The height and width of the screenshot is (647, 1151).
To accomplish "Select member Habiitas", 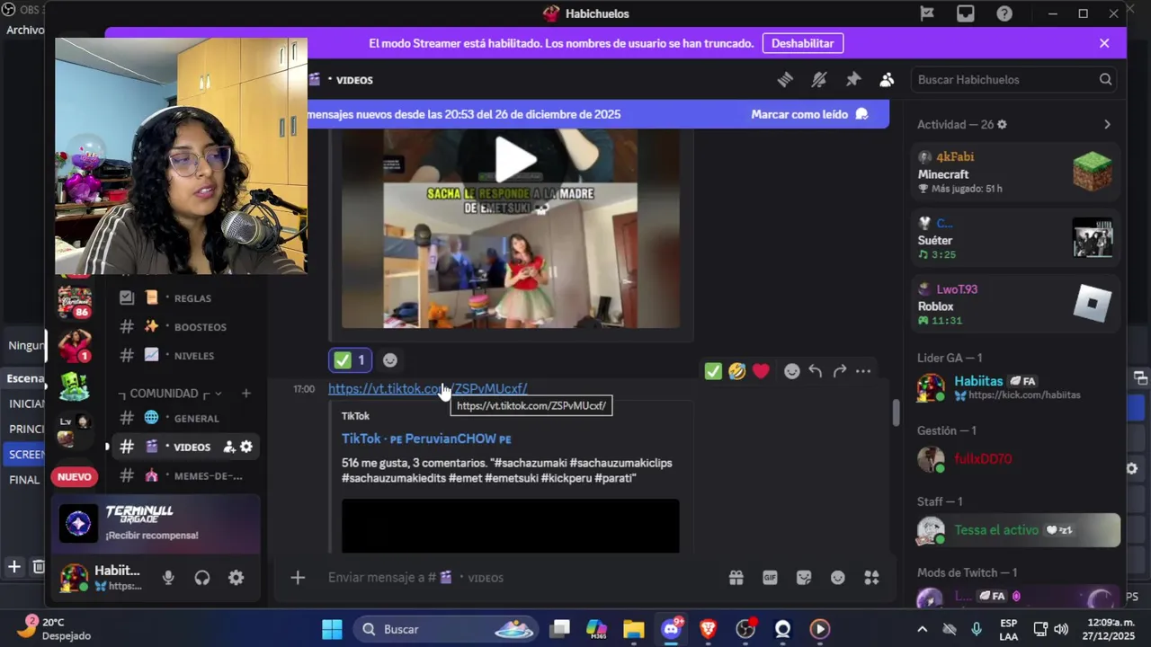I will tap(1015, 387).
